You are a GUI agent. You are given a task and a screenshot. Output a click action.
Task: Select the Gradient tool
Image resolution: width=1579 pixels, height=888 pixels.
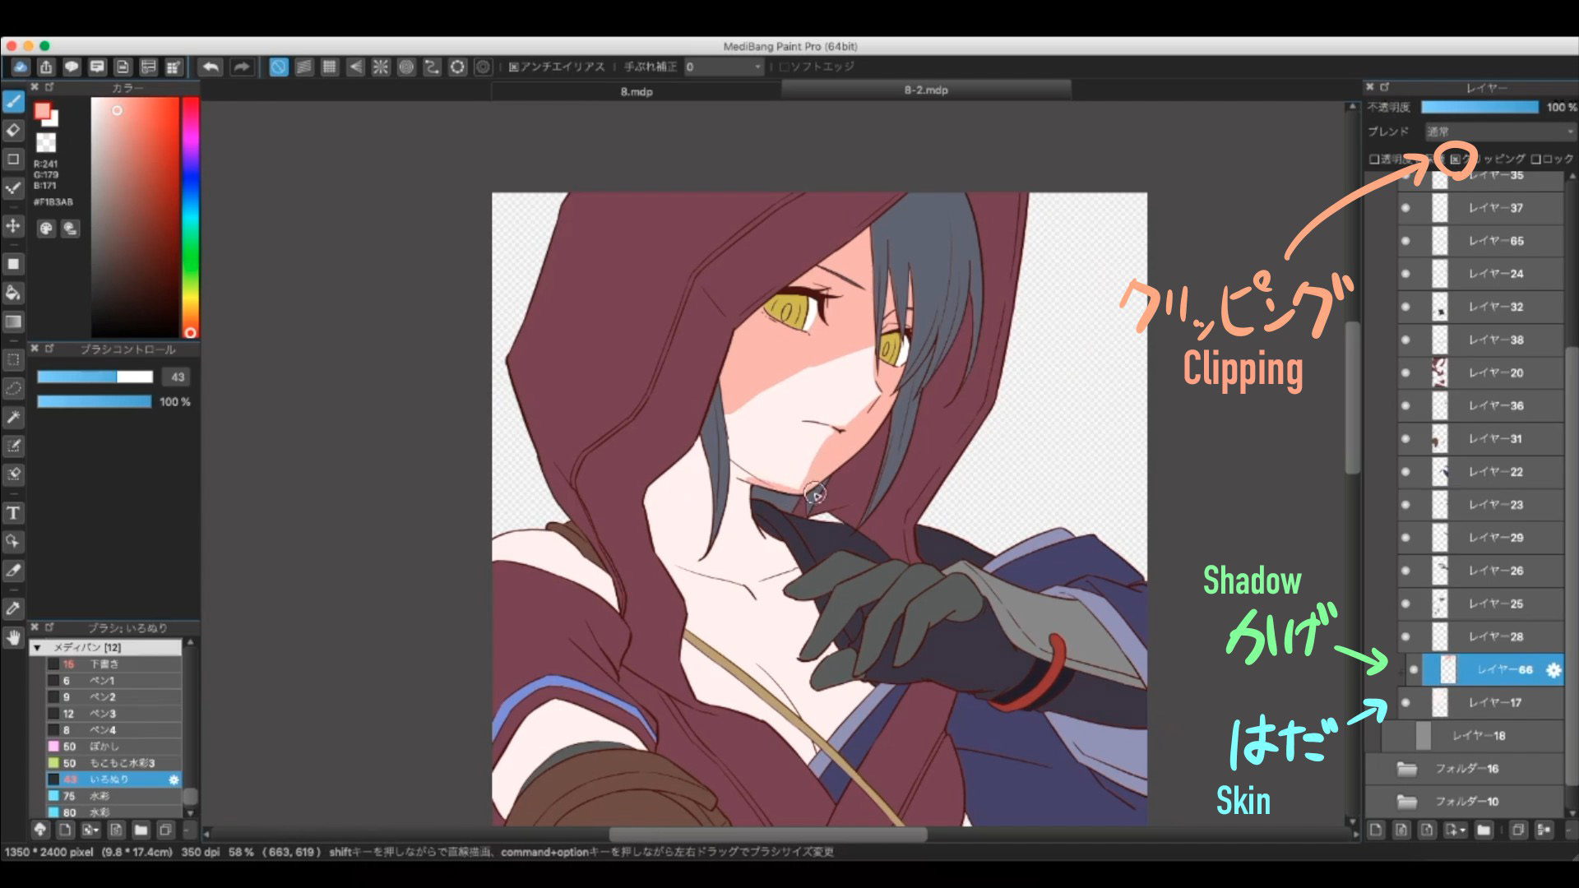[x=13, y=321]
